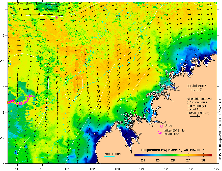
Task: Click the 'Argo' legend label
Action: click(169, 125)
